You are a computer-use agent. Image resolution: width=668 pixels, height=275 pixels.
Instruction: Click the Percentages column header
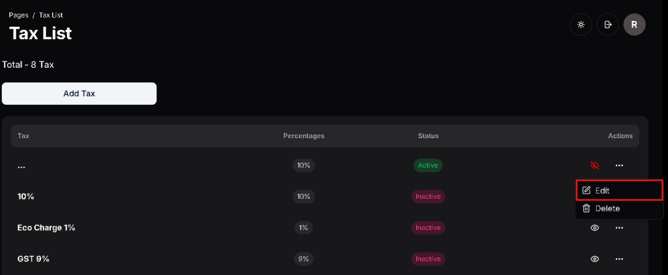pyautogui.click(x=303, y=136)
